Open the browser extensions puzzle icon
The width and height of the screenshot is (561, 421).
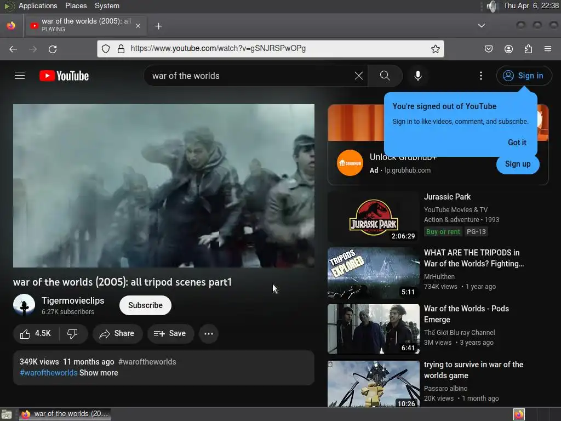[528, 49]
